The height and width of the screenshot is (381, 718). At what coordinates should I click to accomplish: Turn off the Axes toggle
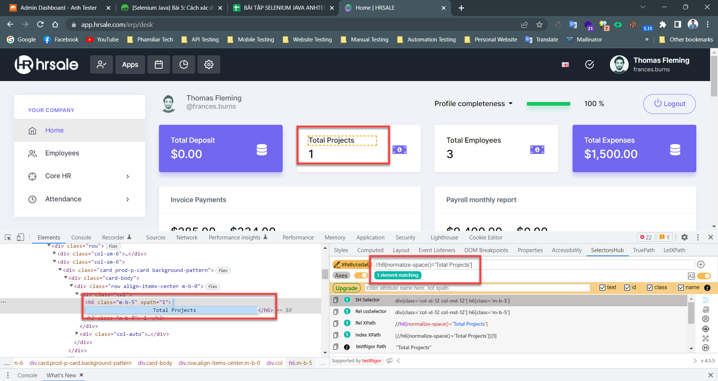361,276
